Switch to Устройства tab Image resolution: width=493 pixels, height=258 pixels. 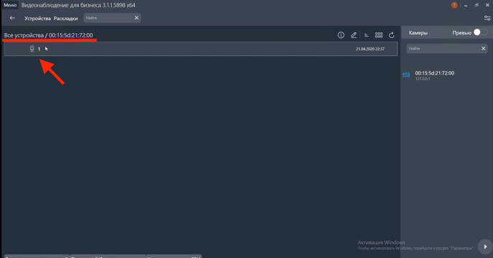click(37, 19)
